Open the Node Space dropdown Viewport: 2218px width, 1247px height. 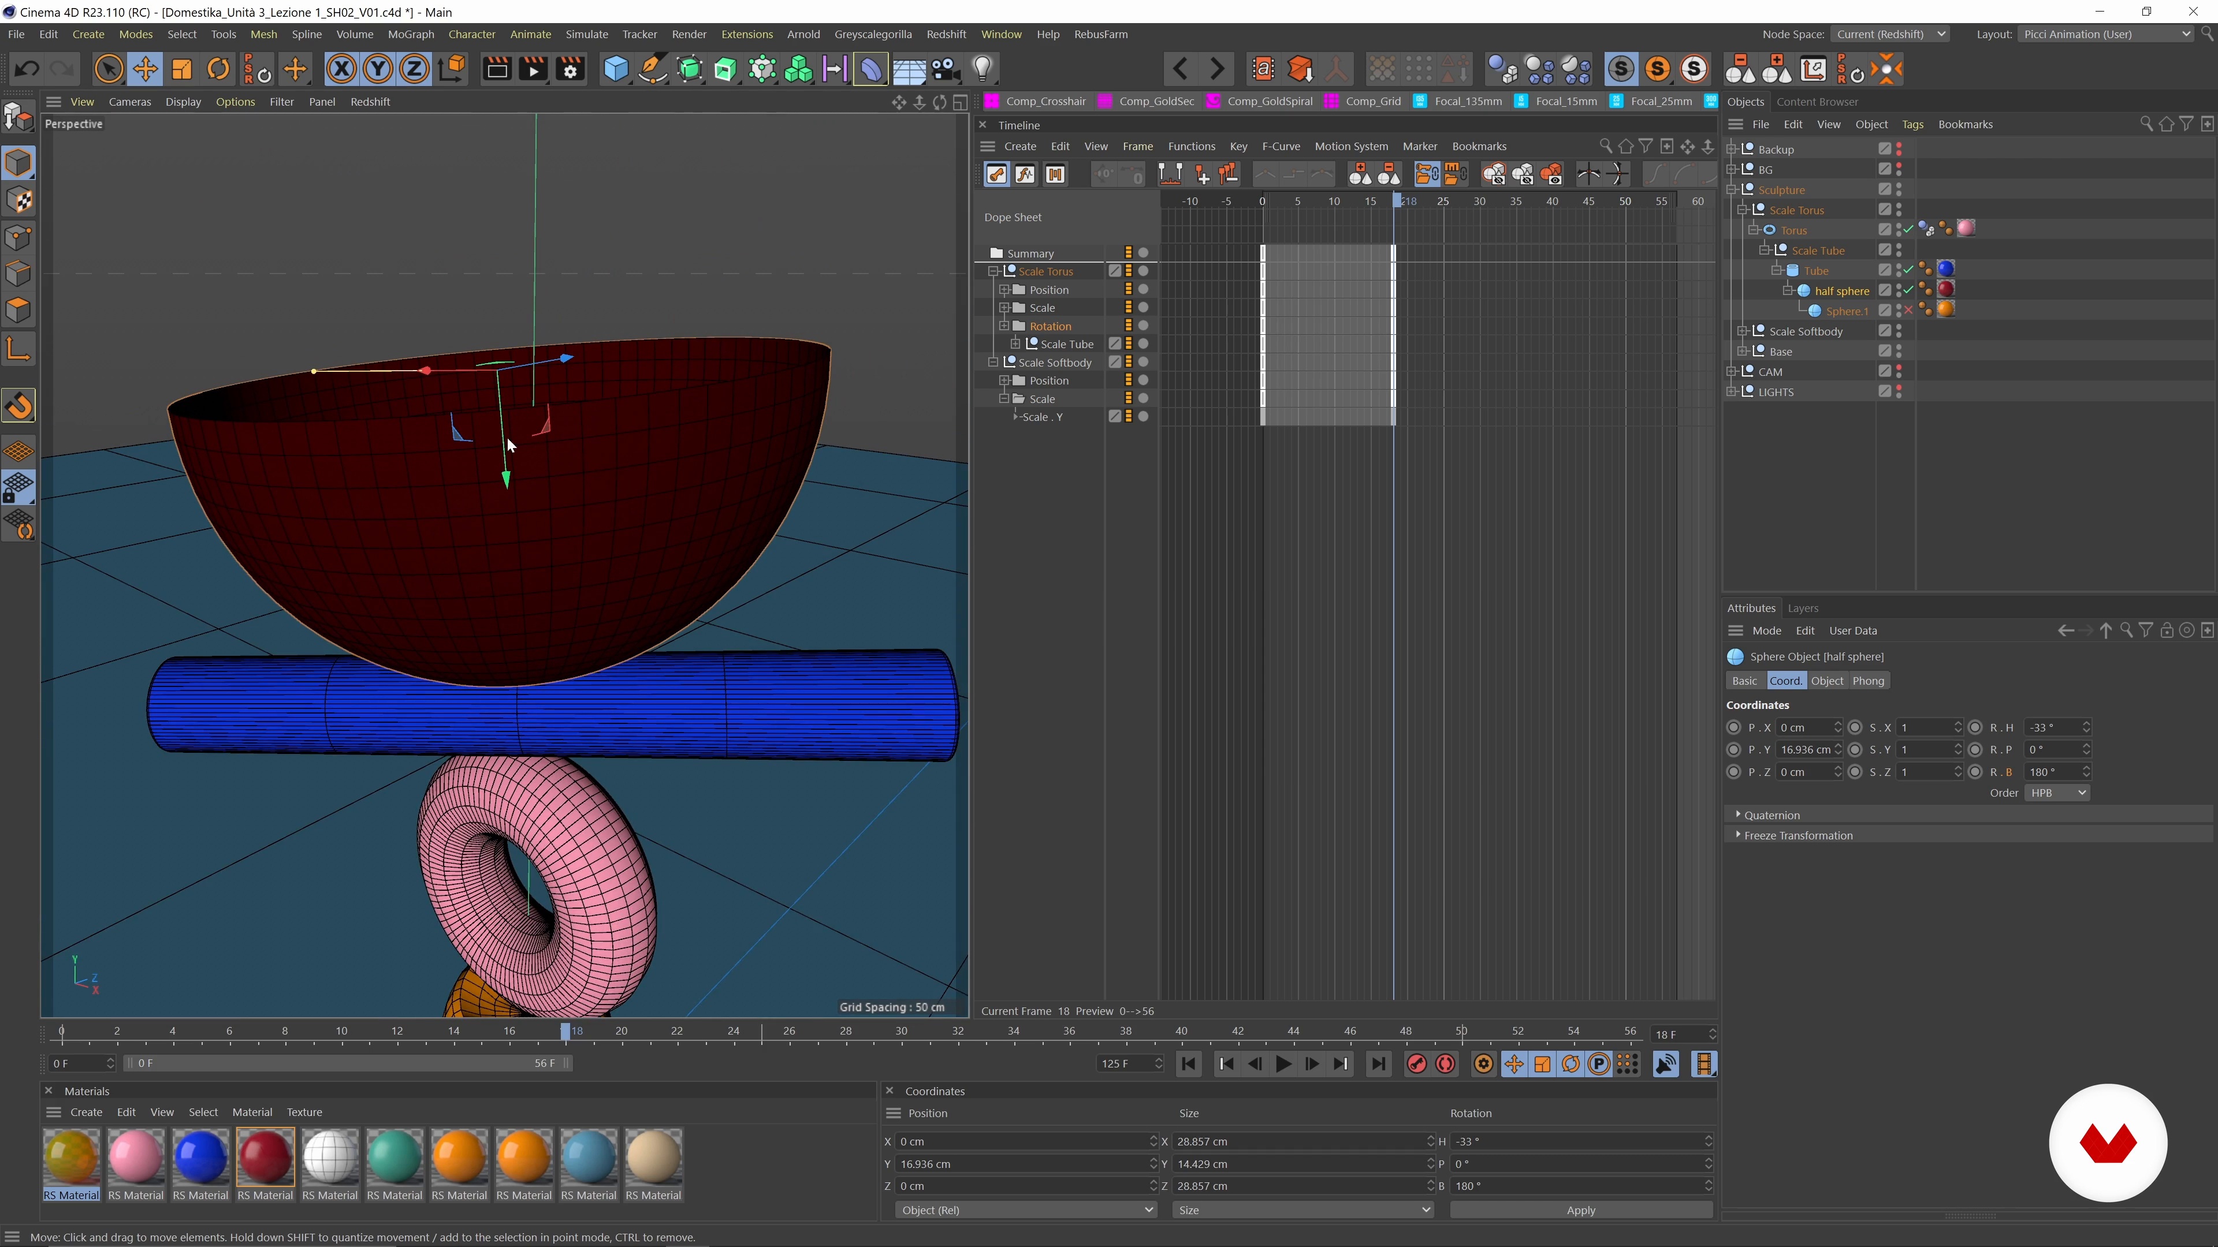click(x=1889, y=35)
